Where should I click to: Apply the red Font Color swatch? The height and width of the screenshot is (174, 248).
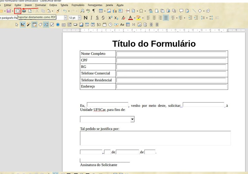pos(130,18)
